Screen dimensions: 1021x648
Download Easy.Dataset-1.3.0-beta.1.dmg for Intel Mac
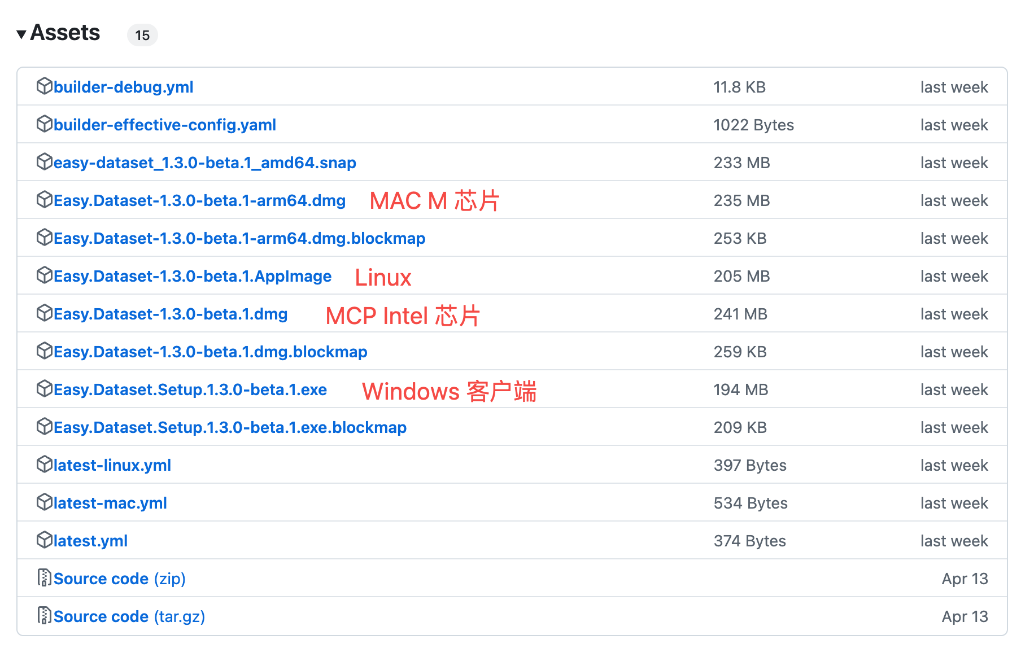coord(171,314)
